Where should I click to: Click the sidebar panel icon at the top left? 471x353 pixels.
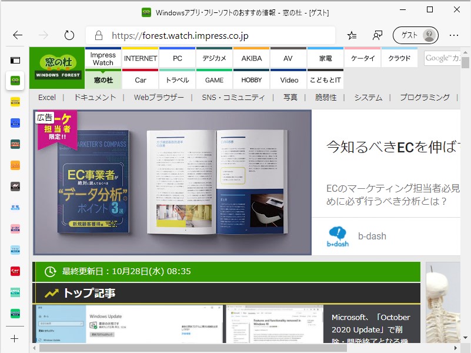click(x=14, y=59)
